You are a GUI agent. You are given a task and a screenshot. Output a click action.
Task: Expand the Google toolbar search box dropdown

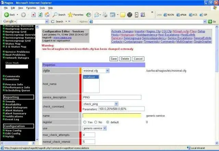(x=47, y=22)
